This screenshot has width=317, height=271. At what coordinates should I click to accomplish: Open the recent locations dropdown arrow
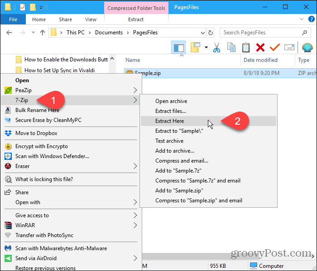[x=33, y=32]
